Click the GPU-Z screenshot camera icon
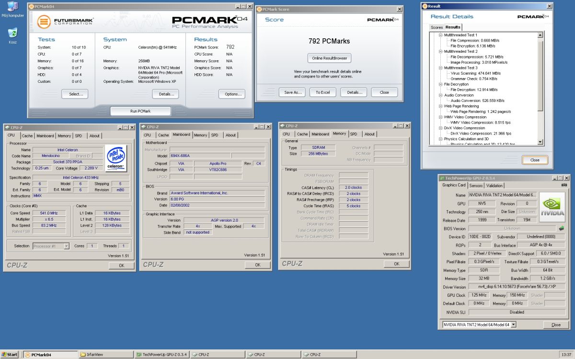 [565, 185]
